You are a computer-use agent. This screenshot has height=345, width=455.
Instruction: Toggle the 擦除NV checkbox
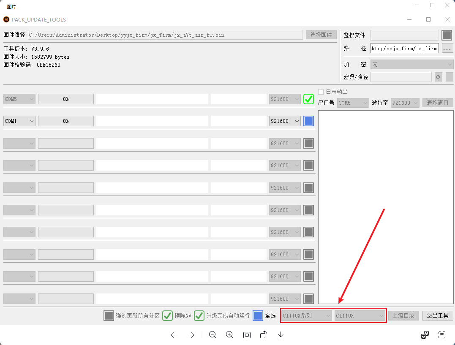[168, 315]
